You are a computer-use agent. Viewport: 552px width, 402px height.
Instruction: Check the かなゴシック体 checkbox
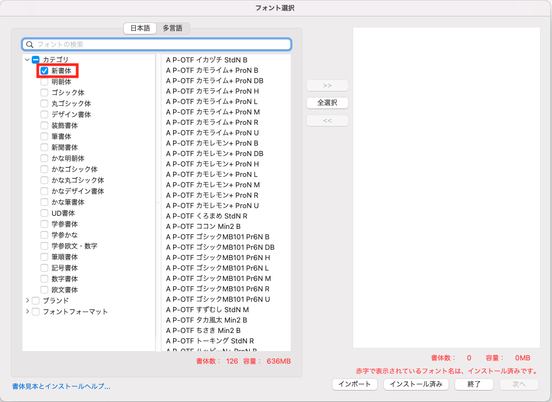coord(44,169)
